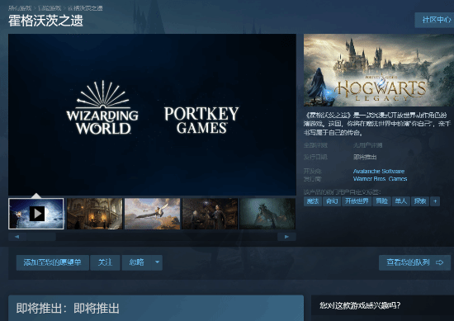The image size is (454, 321).
Task: Open 社区中心 community hub
Action: click(x=435, y=20)
